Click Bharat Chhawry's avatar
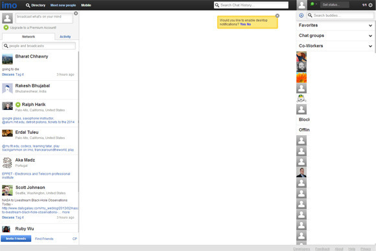The height and width of the screenshot is (251, 376). click(x=7, y=59)
